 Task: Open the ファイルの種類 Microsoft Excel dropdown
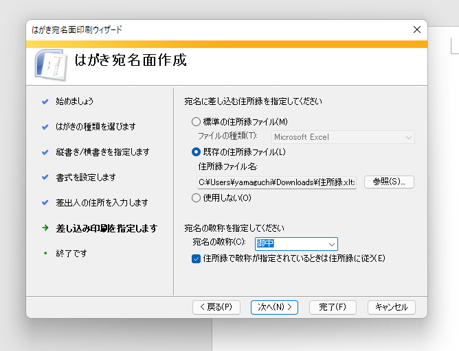[x=343, y=137]
